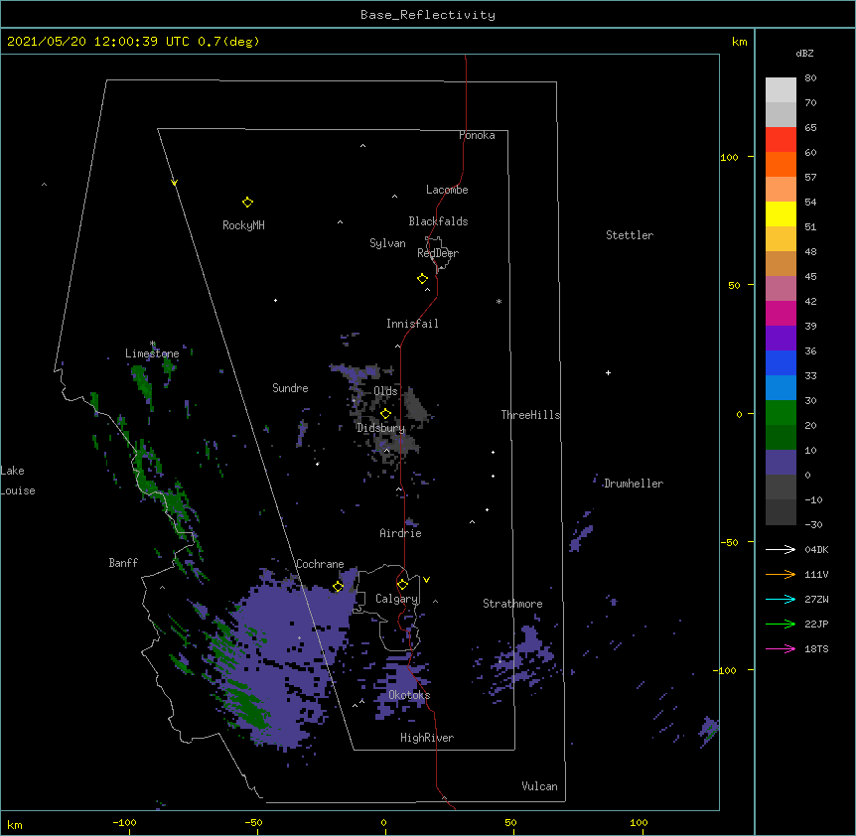Pick the yellow 51-54 dBZ swatch
856x836 pixels.
781,213
